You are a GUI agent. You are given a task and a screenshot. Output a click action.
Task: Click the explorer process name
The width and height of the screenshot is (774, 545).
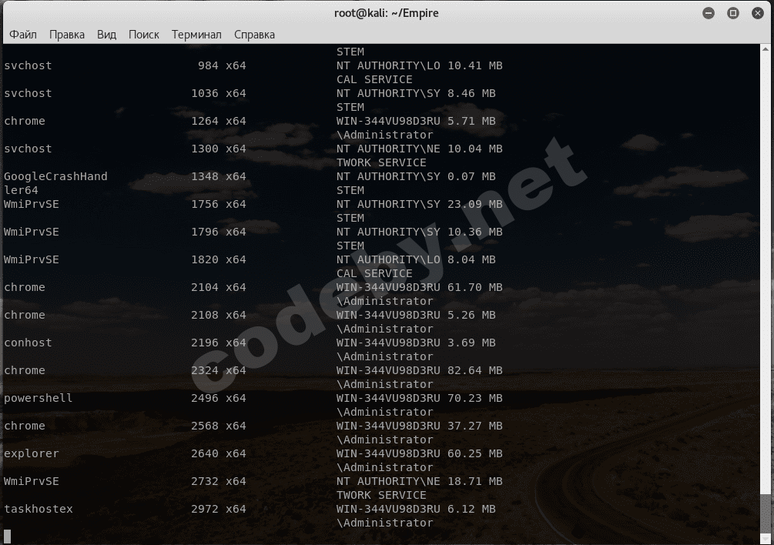pos(31,453)
